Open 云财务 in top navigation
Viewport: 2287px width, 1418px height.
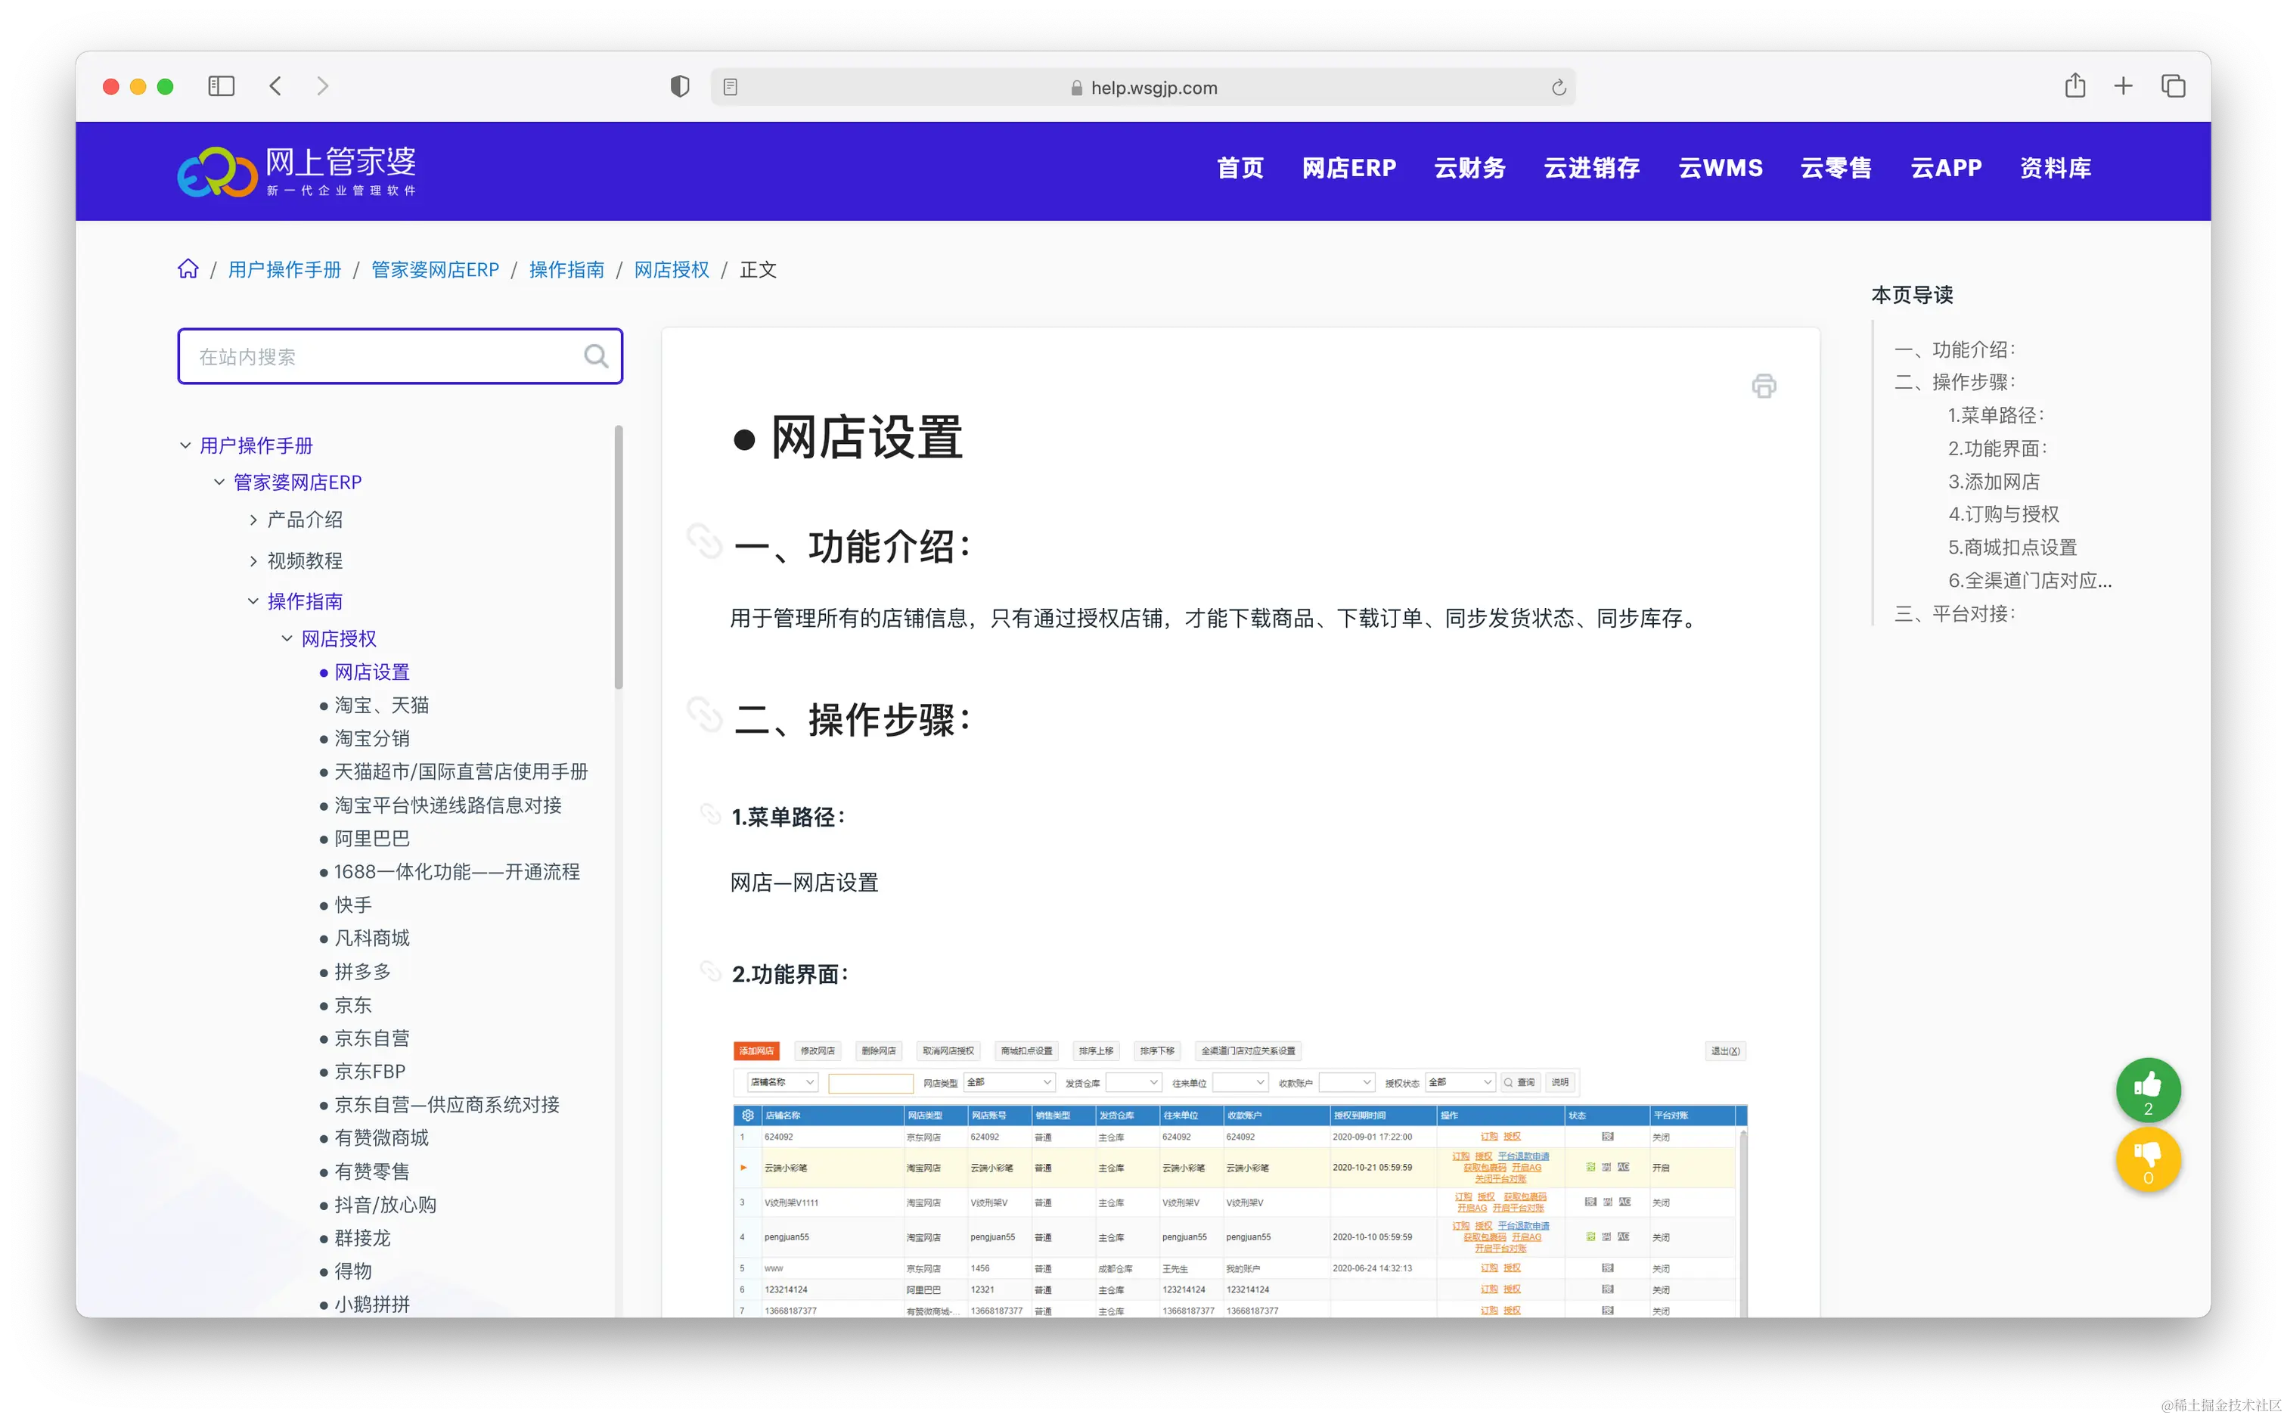[x=1469, y=168]
